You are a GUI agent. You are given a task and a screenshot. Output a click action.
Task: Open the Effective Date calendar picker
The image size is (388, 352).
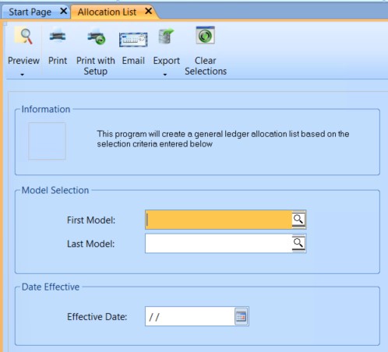(x=242, y=316)
